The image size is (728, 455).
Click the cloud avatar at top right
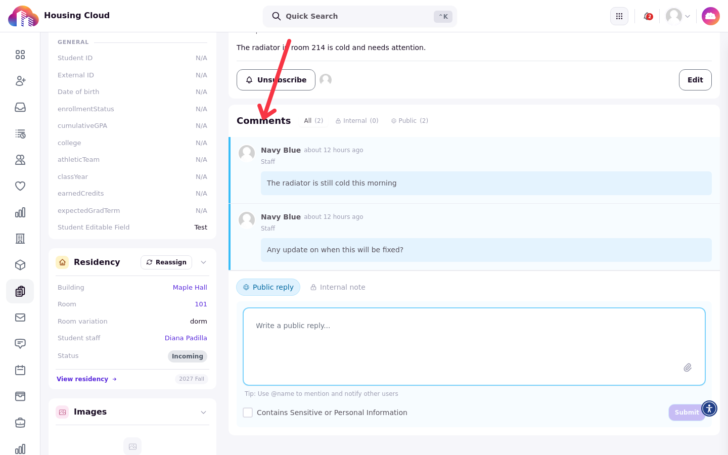point(711,16)
